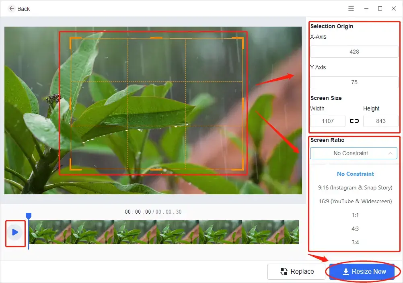
Task: Click the first filmstrip thumbnail in the timeline
Action: [x=49, y=232]
